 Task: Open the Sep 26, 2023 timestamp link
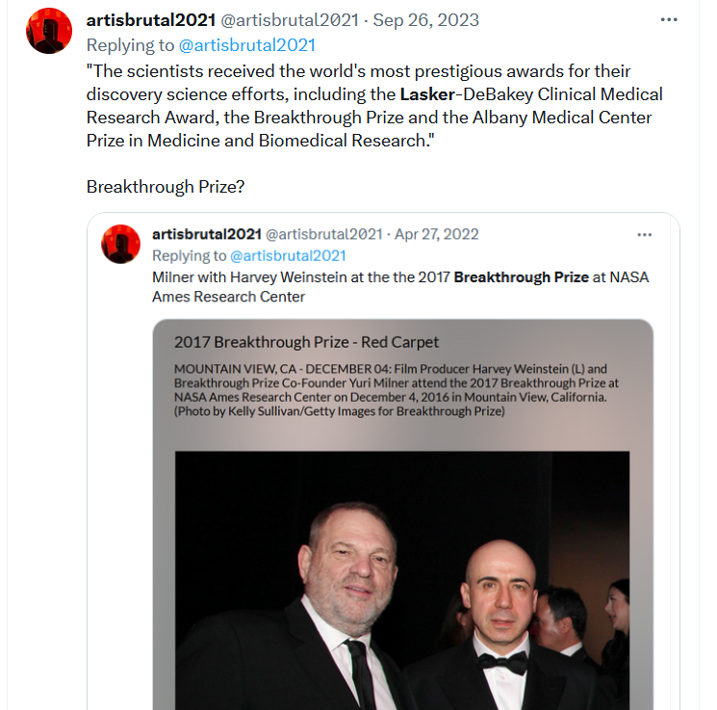(425, 20)
